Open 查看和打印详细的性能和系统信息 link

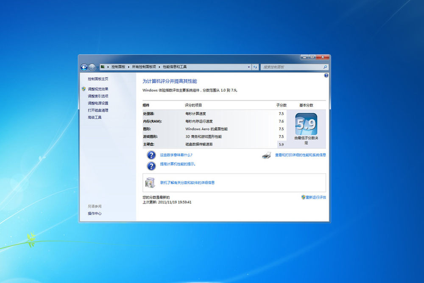coord(301,155)
